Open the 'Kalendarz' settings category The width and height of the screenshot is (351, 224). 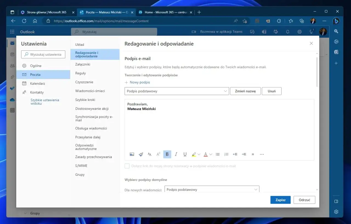43,83
